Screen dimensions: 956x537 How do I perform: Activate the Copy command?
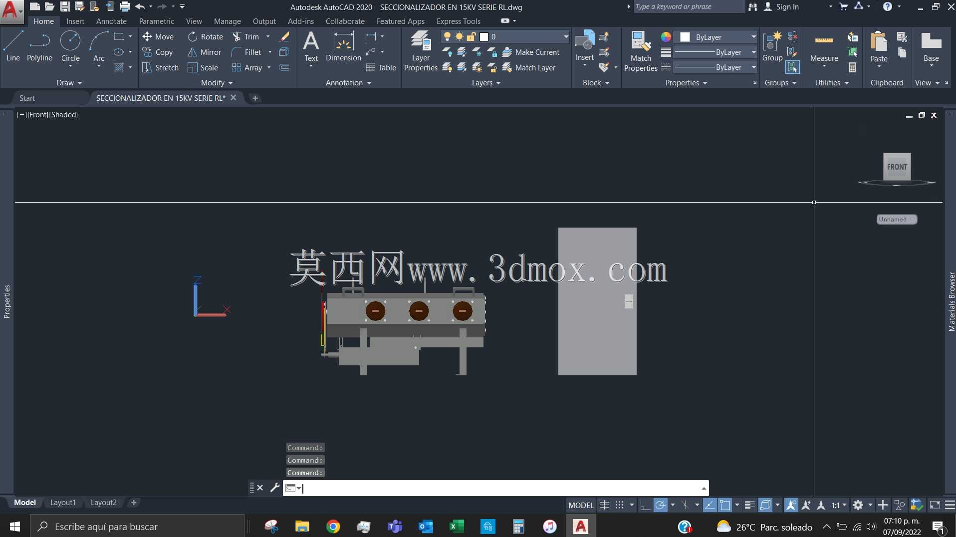[x=158, y=52]
